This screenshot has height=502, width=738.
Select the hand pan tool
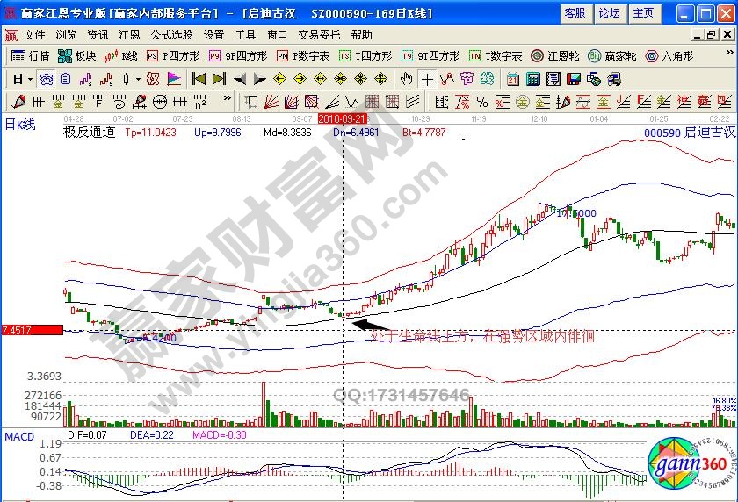click(406, 79)
